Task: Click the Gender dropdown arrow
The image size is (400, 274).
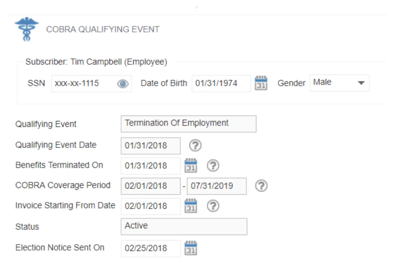Action: [361, 82]
